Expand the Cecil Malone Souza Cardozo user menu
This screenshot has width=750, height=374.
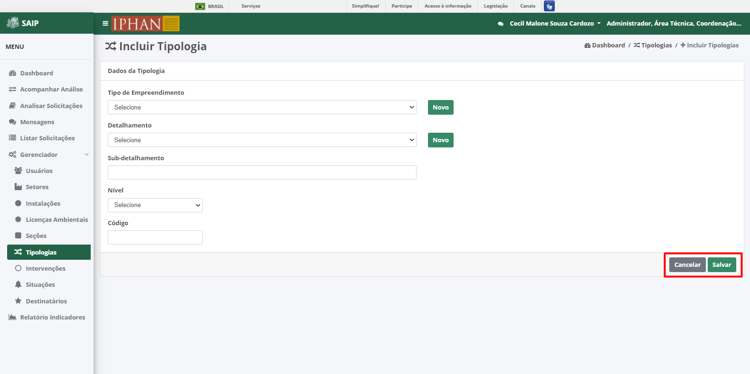[555, 23]
